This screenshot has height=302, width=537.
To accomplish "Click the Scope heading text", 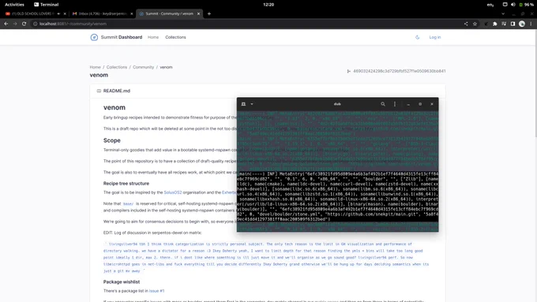I will click(x=111, y=140).
